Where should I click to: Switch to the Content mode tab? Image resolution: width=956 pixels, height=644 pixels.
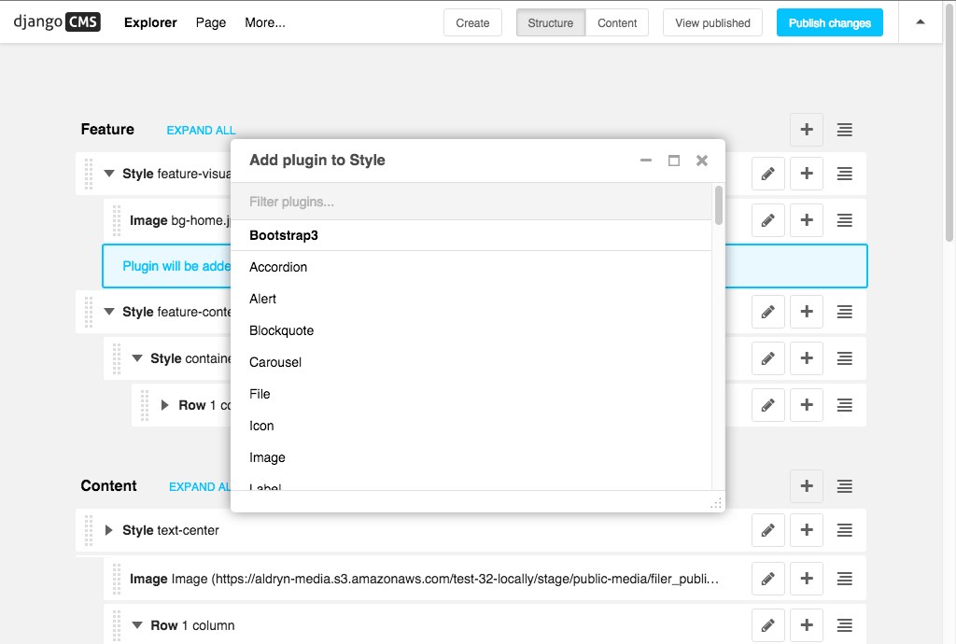click(x=616, y=22)
